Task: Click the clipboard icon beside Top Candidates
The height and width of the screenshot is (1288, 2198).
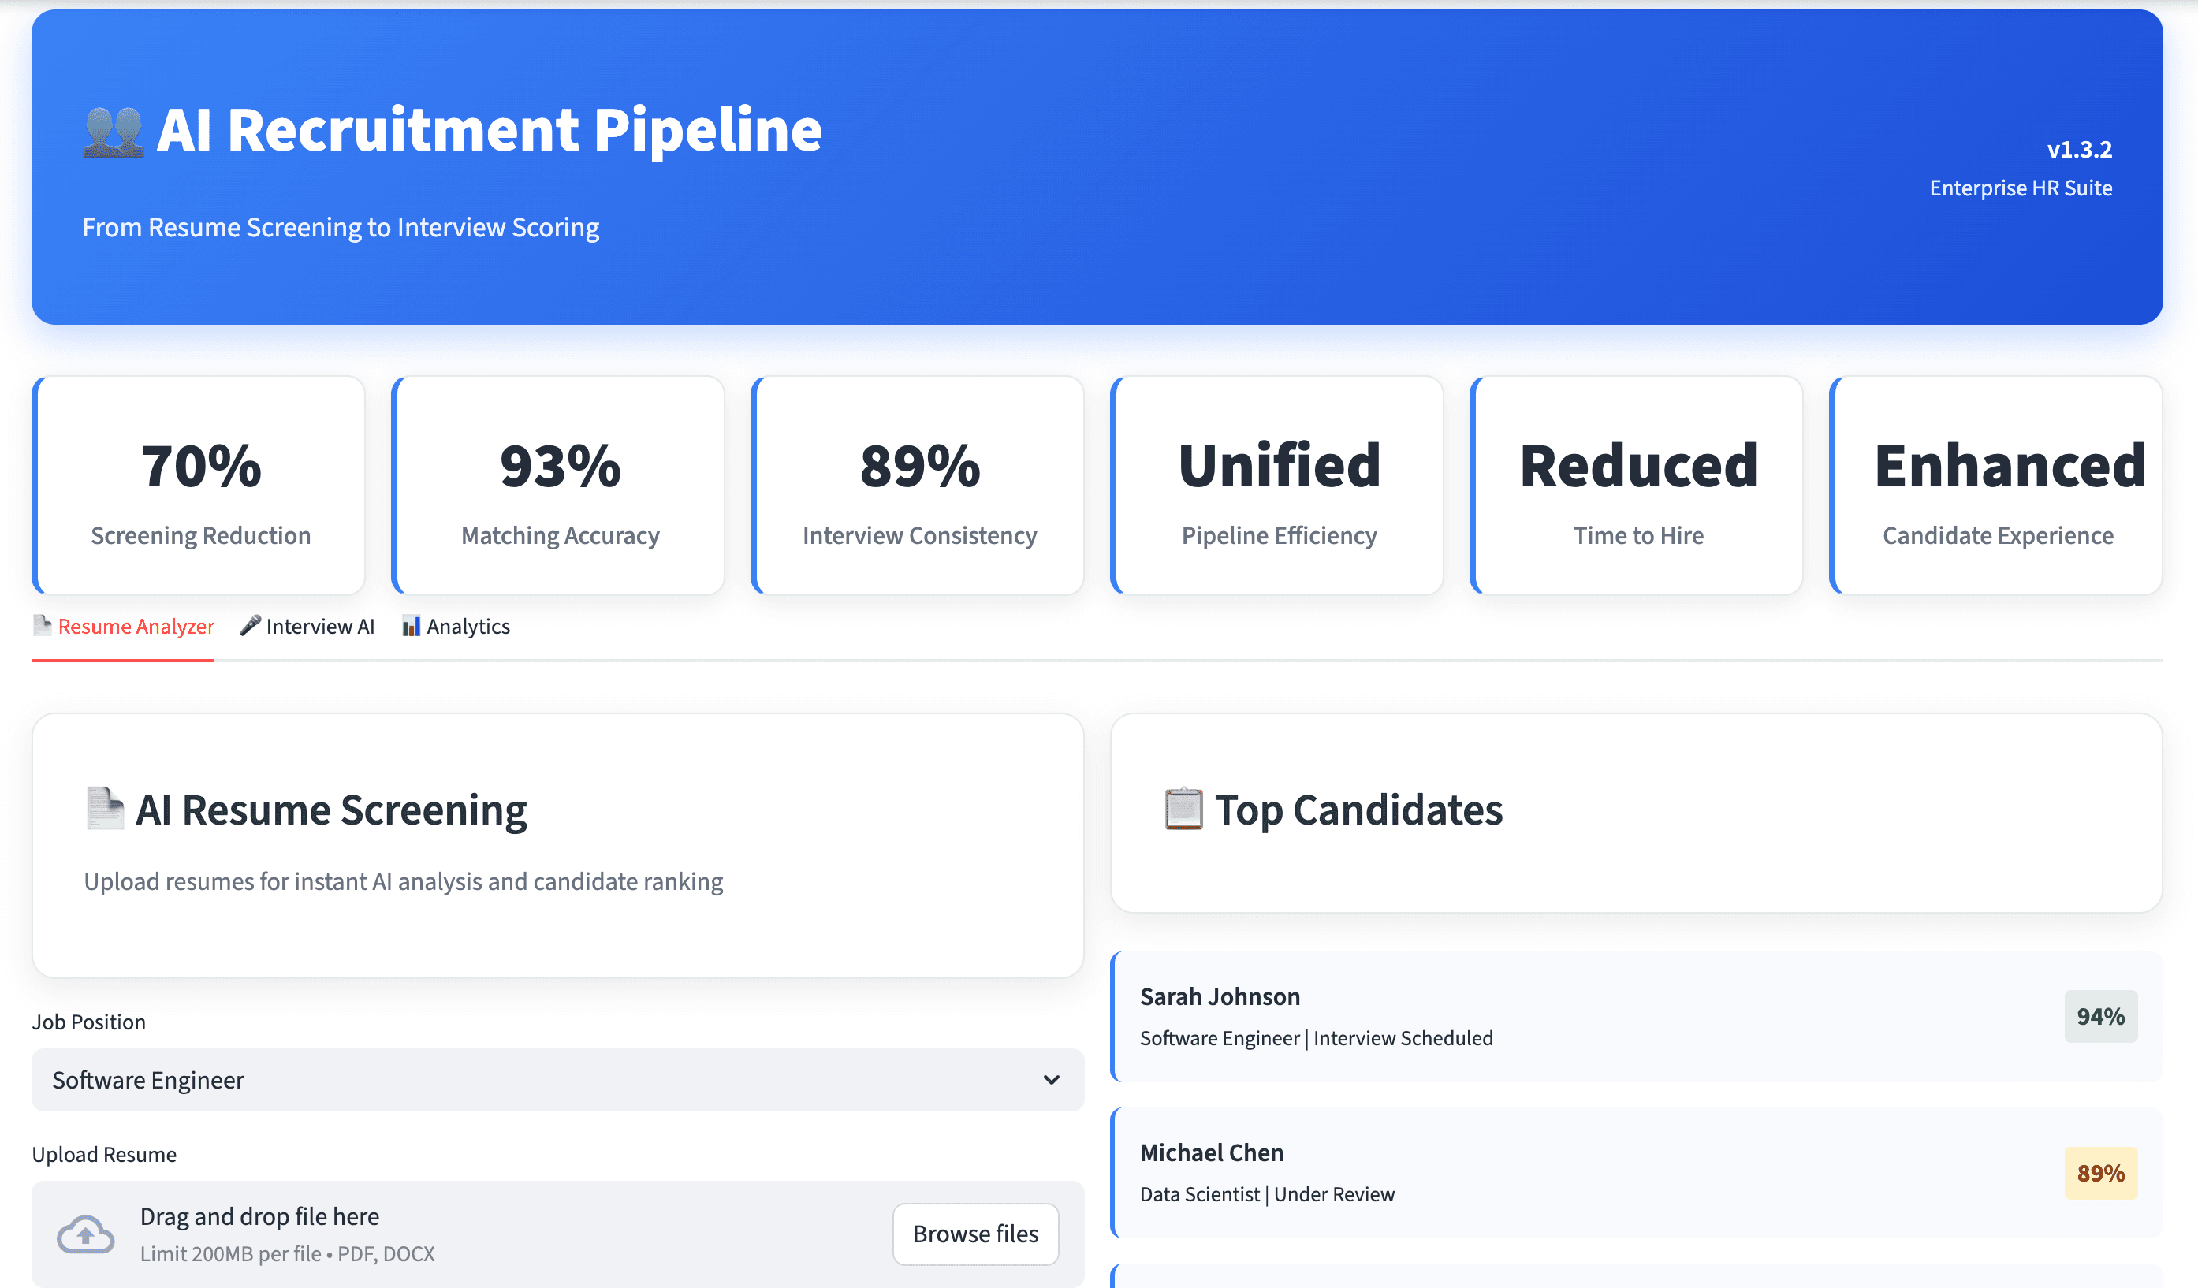Action: (x=1183, y=809)
